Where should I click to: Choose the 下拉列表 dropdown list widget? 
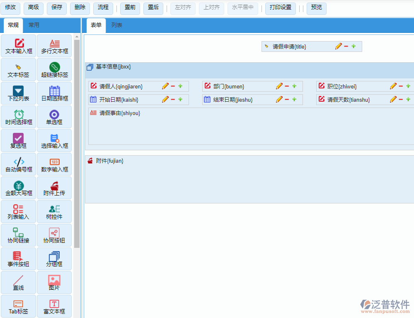19,93
